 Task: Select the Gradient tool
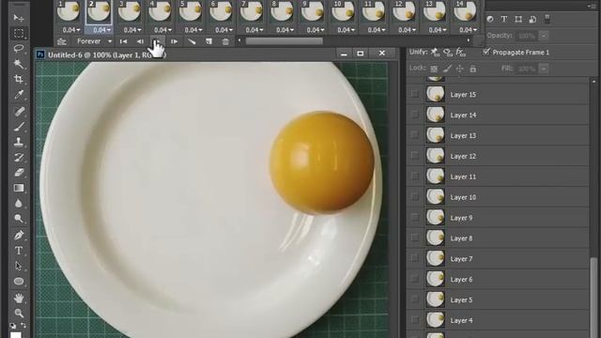coord(19,188)
